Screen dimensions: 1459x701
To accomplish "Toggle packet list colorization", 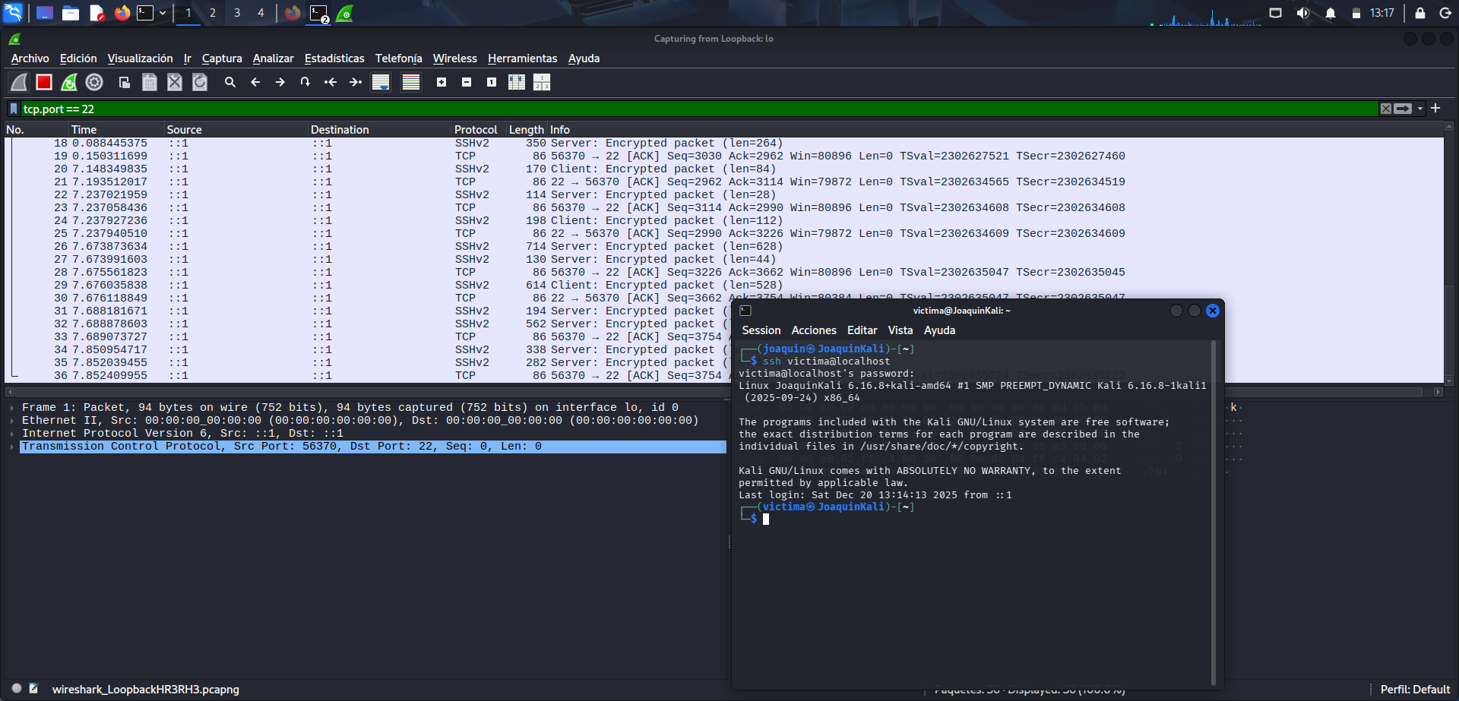I will (410, 82).
